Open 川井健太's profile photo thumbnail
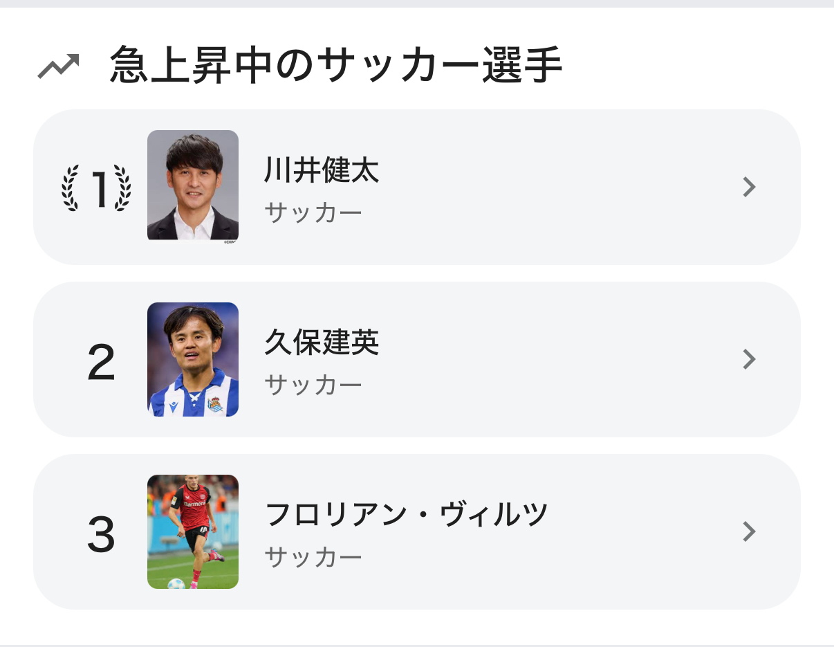This screenshot has width=834, height=647. (193, 185)
